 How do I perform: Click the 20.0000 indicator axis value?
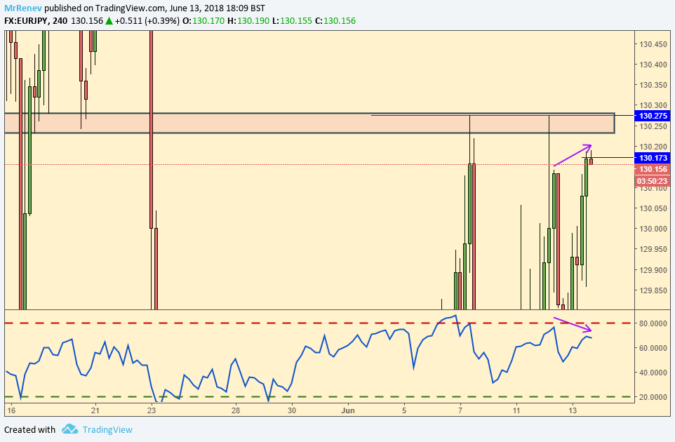(x=653, y=397)
